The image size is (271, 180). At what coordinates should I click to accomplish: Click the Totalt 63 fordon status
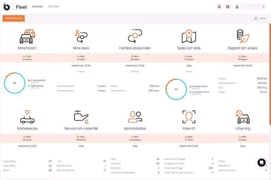pyautogui.click(x=27, y=58)
